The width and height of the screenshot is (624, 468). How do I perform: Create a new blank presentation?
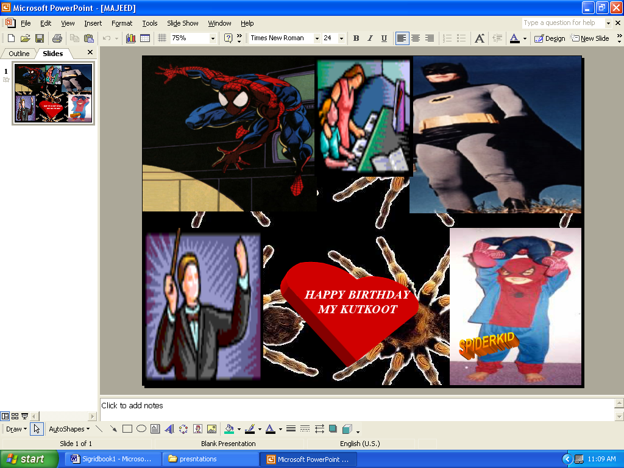[x=11, y=38]
